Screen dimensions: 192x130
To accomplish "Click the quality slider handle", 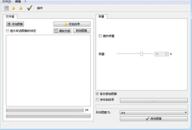I will coord(142,54).
